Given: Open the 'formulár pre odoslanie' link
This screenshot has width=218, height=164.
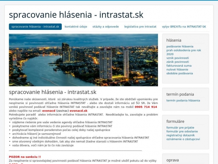Looking at the screenshot, I should [x=182, y=131].
